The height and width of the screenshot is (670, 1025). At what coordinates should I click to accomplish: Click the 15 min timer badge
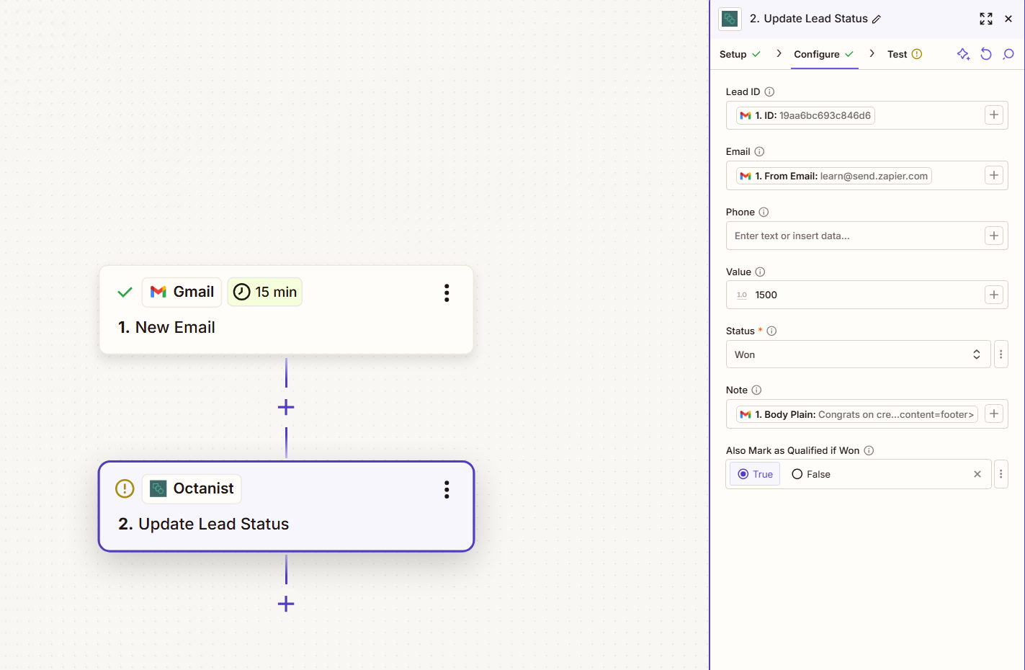[x=264, y=292]
